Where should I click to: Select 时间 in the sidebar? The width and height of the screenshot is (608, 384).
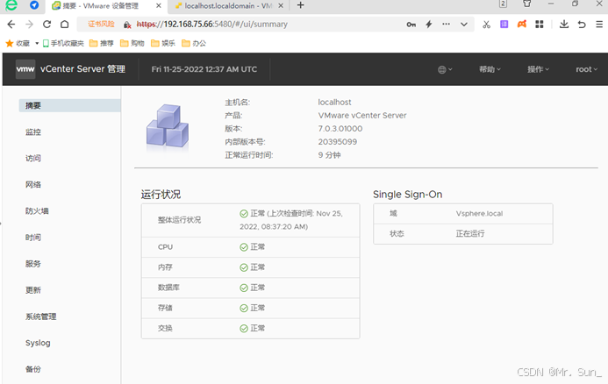point(33,237)
